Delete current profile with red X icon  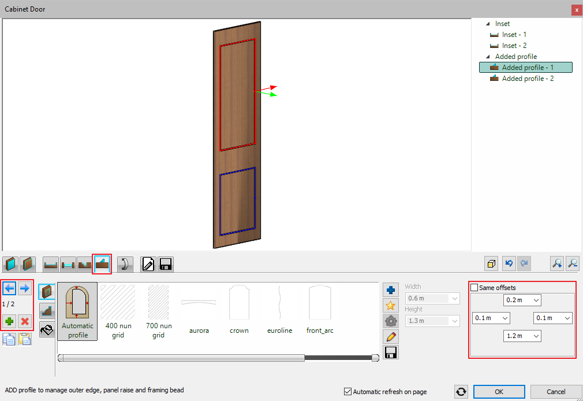click(25, 321)
